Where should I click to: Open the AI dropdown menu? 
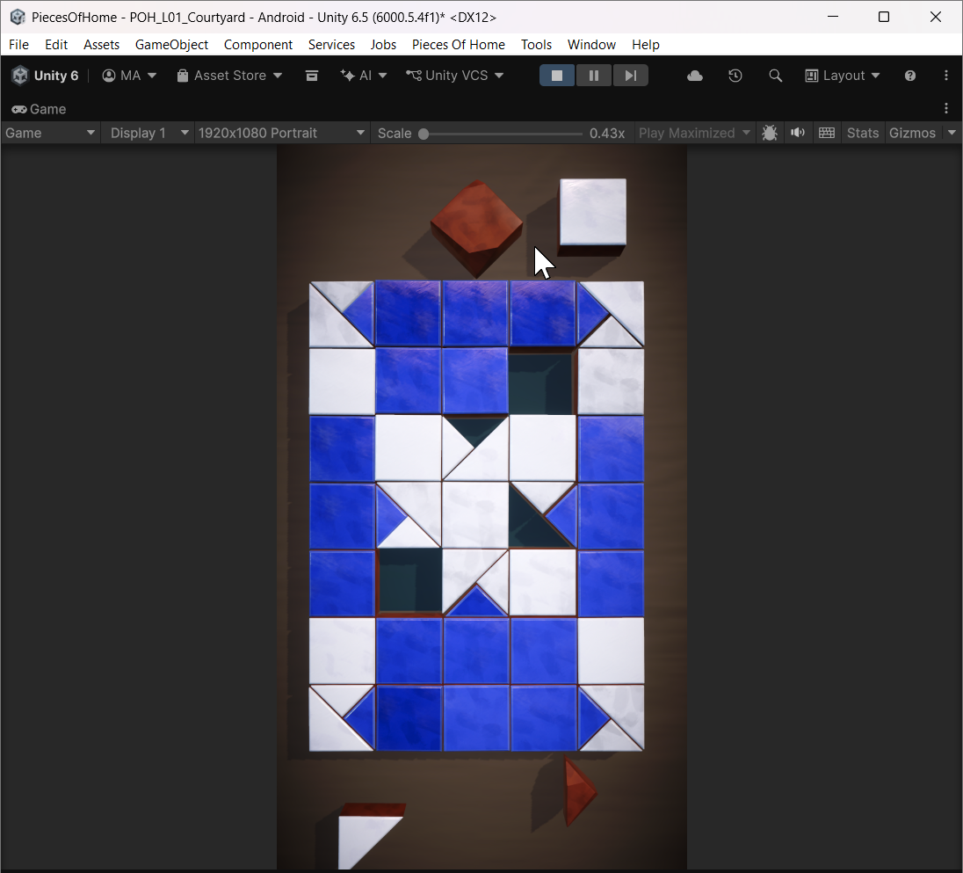click(364, 76)
